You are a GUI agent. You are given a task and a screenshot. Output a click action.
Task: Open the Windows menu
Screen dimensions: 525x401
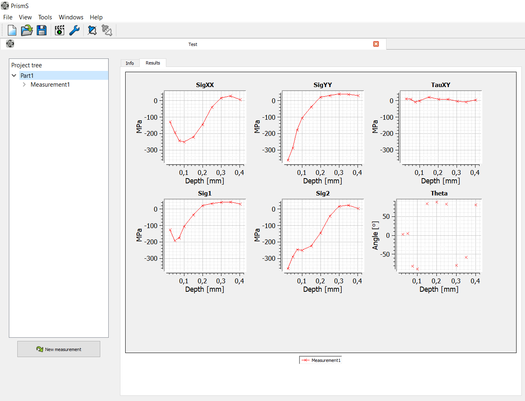(71, 17)
